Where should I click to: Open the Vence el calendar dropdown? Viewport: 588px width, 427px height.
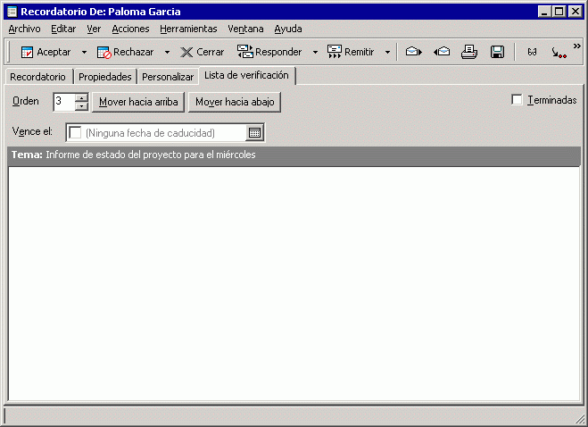coord(254,132)
